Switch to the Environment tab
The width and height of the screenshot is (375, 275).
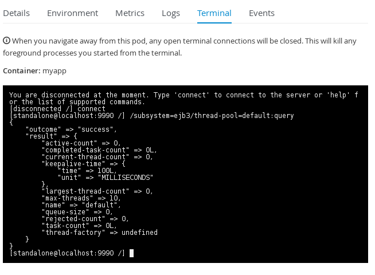(72, 13)
